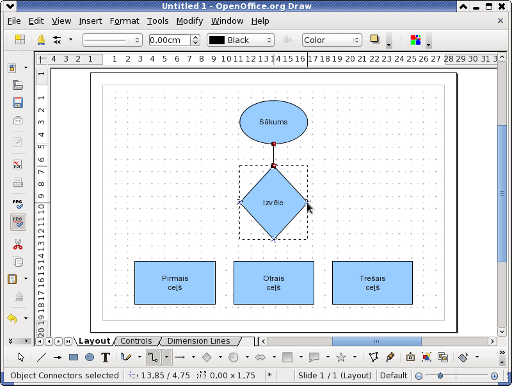Click the Line properties icon

41,40
